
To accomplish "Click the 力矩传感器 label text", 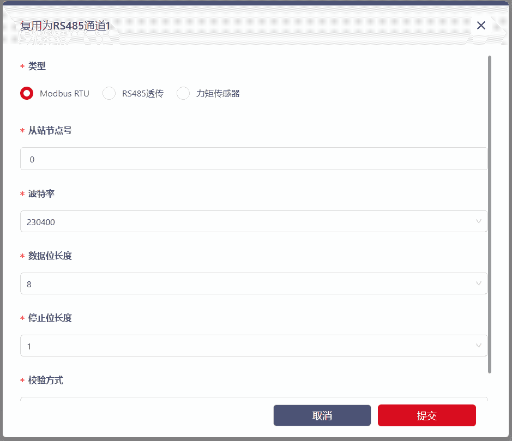I will coord(218,94).
